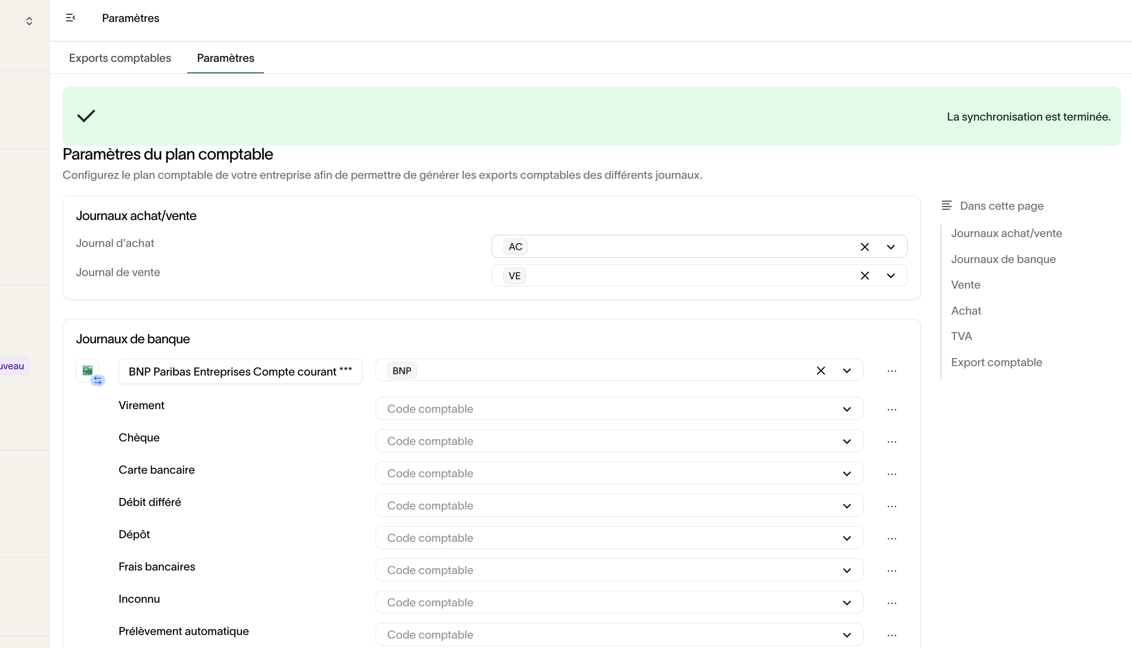Viewport: 1132px width, 648px height.
Task: Click the BNP Paribas bank account icon
Action: coord(88,371)
